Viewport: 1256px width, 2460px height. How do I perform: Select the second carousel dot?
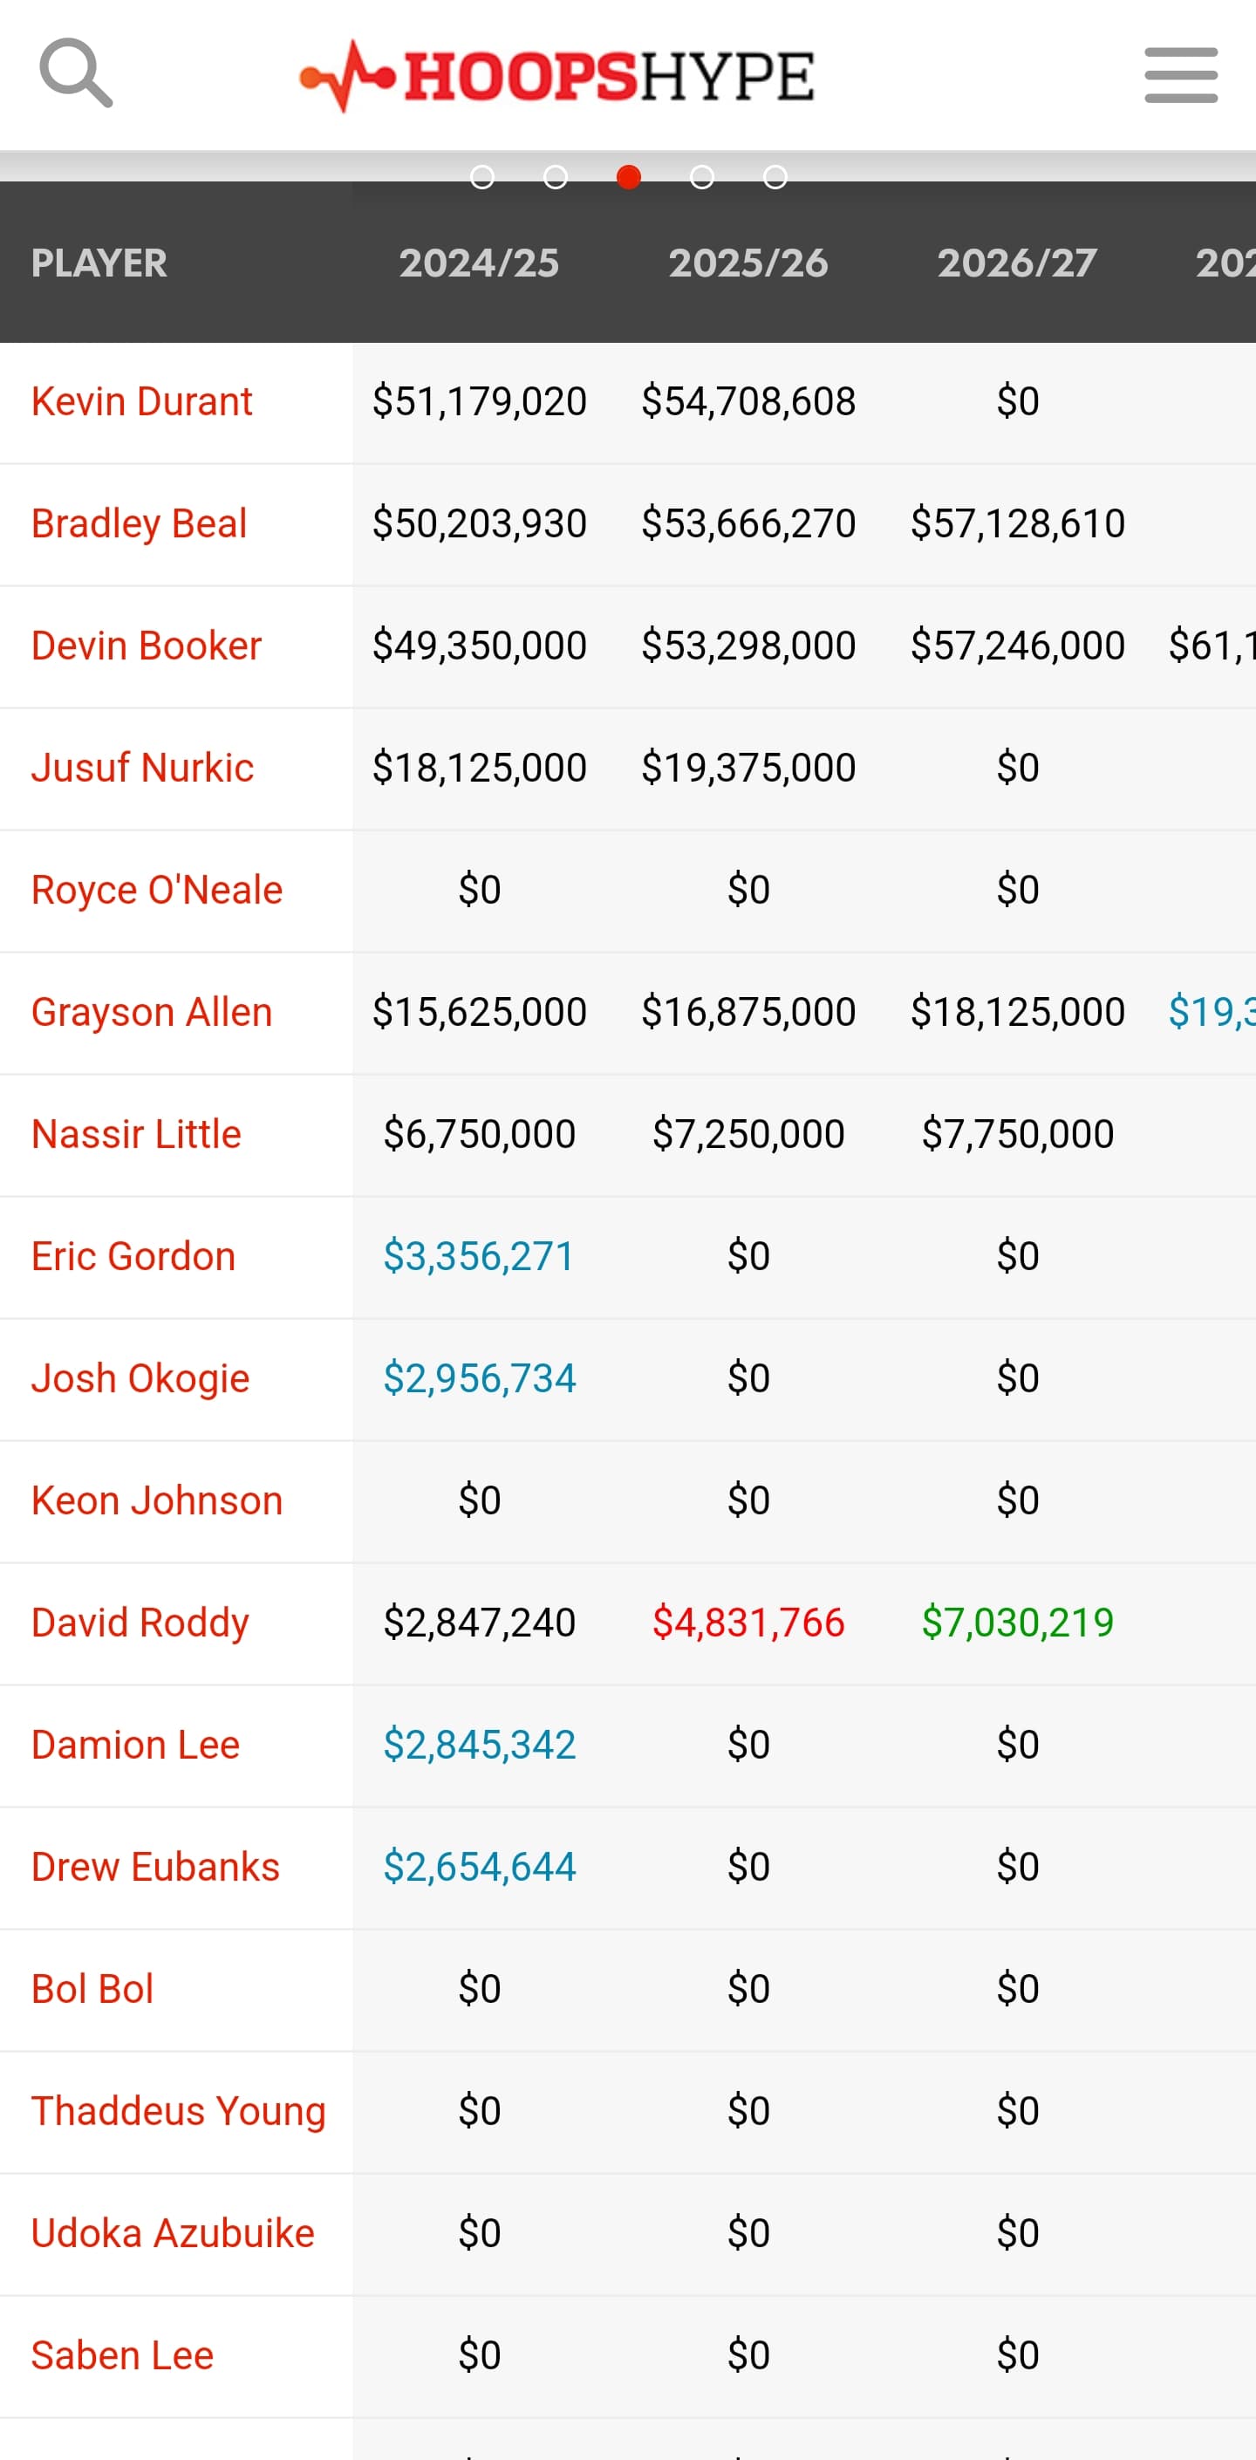point(556,178)
